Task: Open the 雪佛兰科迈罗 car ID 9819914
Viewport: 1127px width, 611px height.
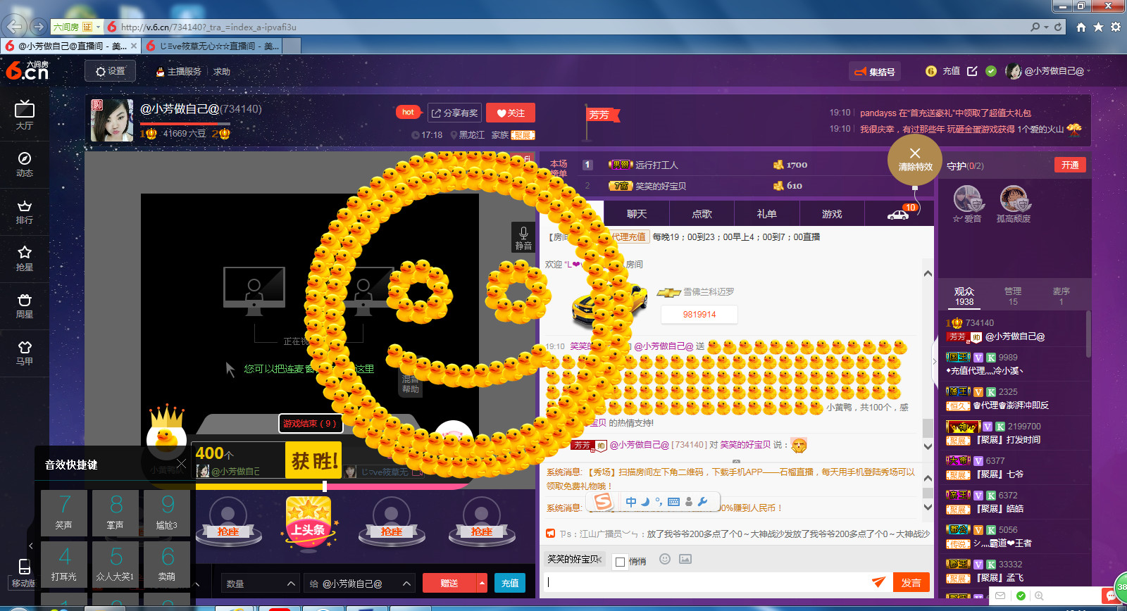Action: coord(699,315)
